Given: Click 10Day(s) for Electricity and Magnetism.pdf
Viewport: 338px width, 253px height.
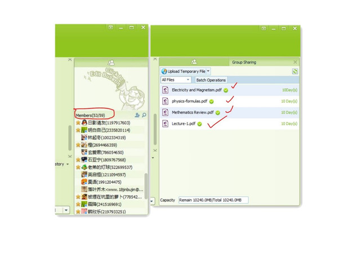Looking at the screenshot, I should (x=290, y=90).
